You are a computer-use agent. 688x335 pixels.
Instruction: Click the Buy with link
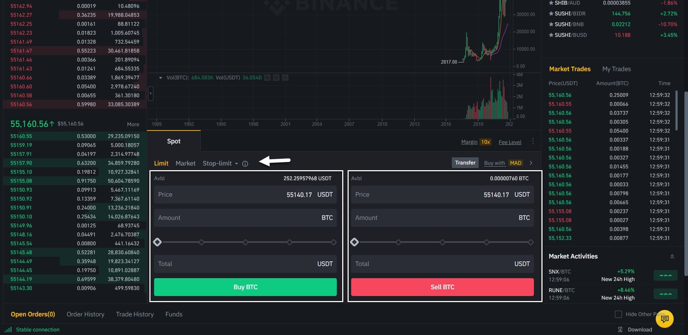pyautogui.click(x=494, y=163)
